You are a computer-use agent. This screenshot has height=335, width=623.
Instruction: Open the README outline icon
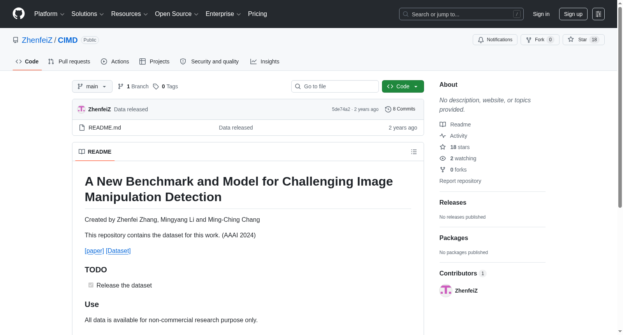point(414,152)
